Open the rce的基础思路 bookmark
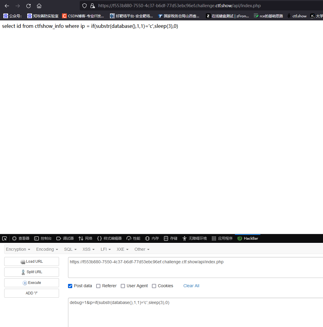The width and height of the screenshot is (323, 327). tap(268, 16)
